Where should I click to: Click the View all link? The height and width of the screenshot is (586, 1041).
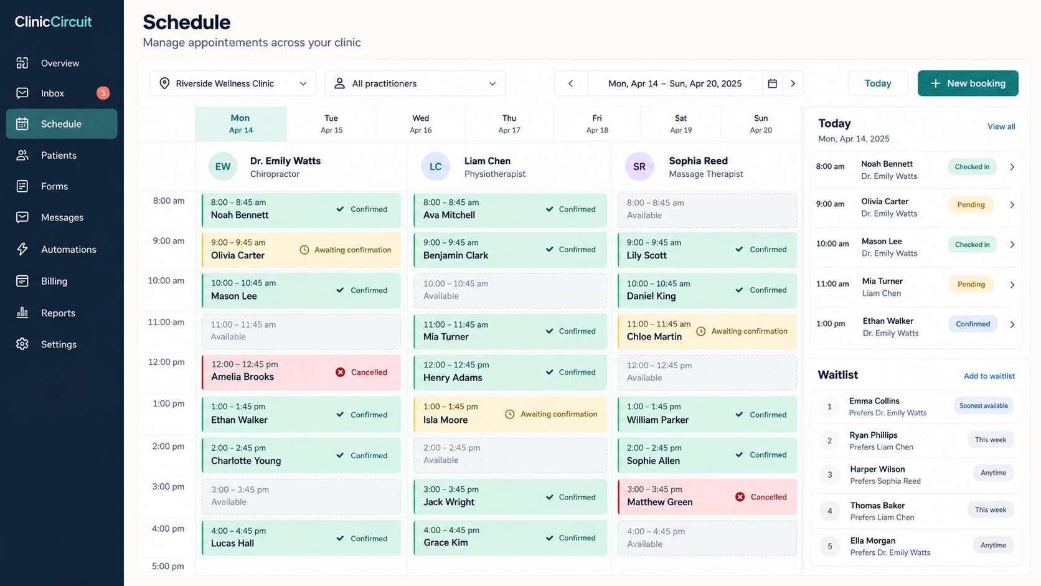pyautogui.click(x=1001, y=126)
